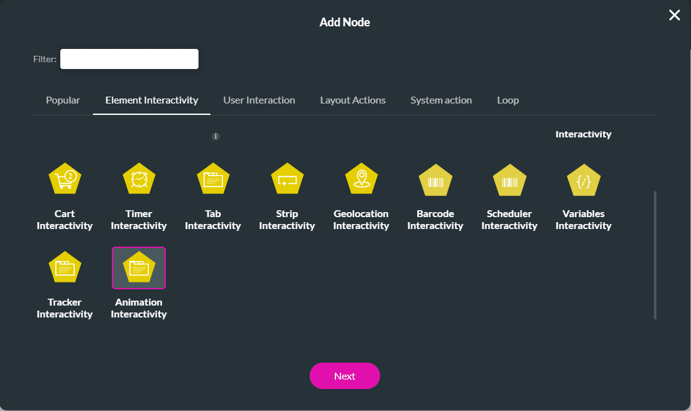
Task: Choose the Animation Interactivity node
Action: coord(139,267)
